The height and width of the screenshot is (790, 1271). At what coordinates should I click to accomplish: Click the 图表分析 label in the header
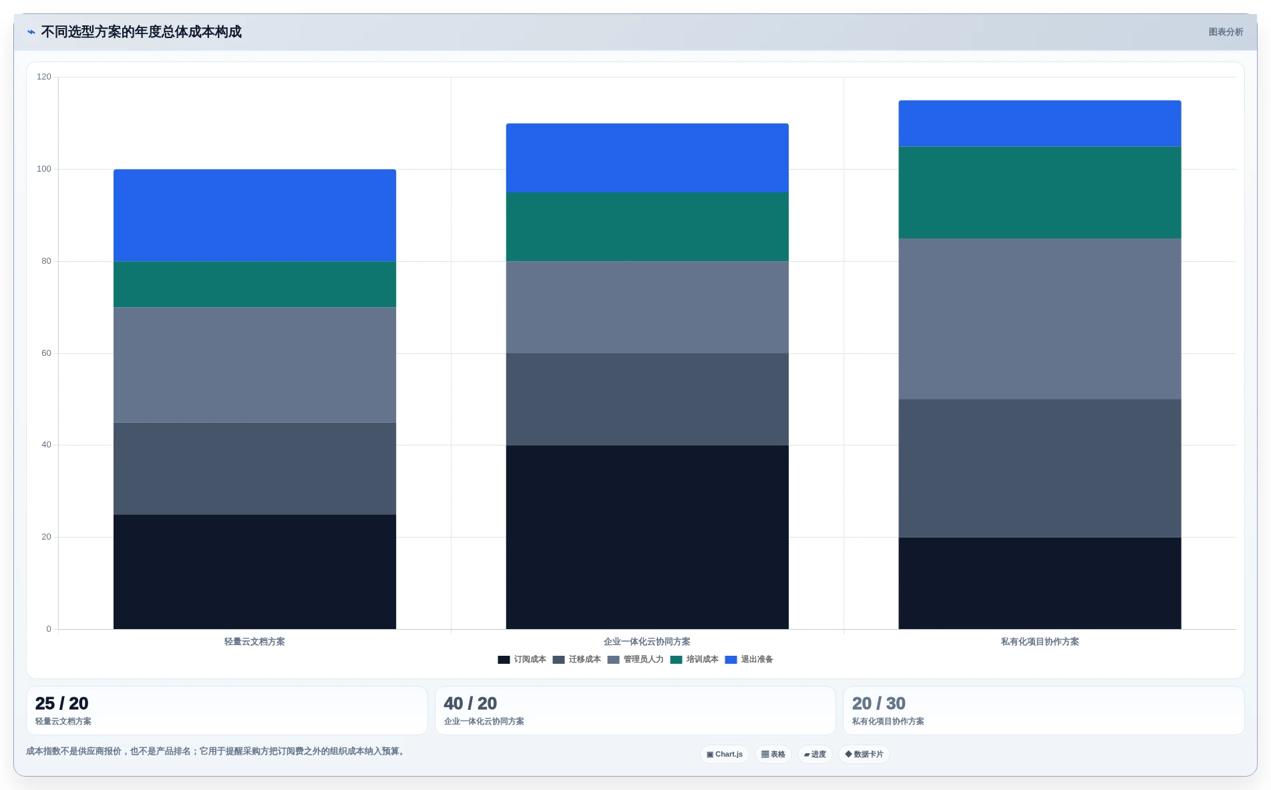(x=1226, y=32)
